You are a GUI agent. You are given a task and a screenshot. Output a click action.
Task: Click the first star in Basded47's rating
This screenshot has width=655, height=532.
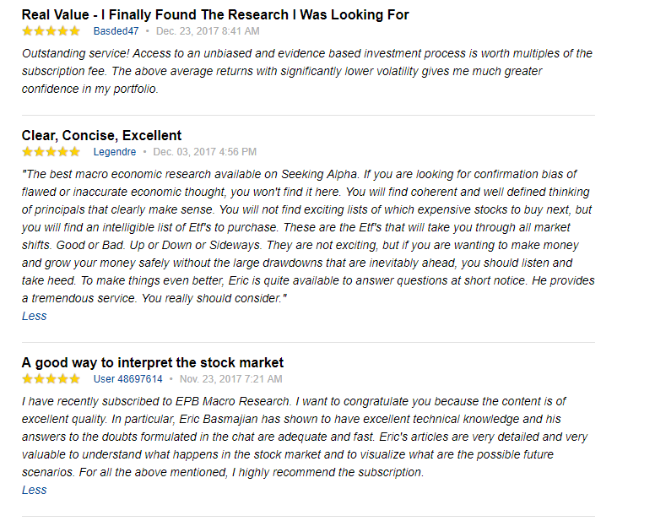tap(28, 31)
